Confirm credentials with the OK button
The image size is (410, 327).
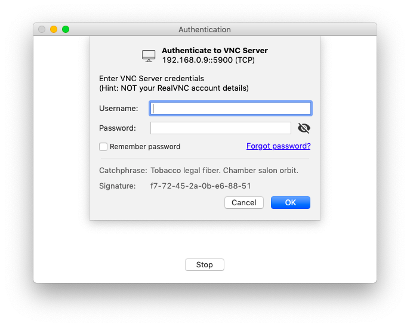point(290,202)
